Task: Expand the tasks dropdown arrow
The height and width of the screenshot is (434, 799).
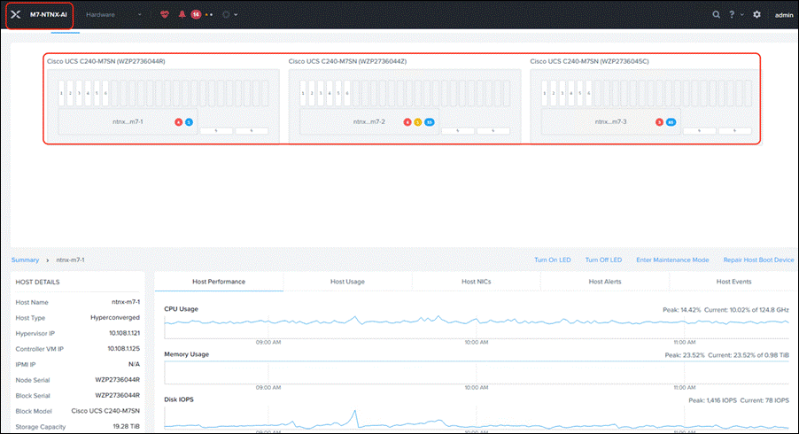Action: pos(236,15)
